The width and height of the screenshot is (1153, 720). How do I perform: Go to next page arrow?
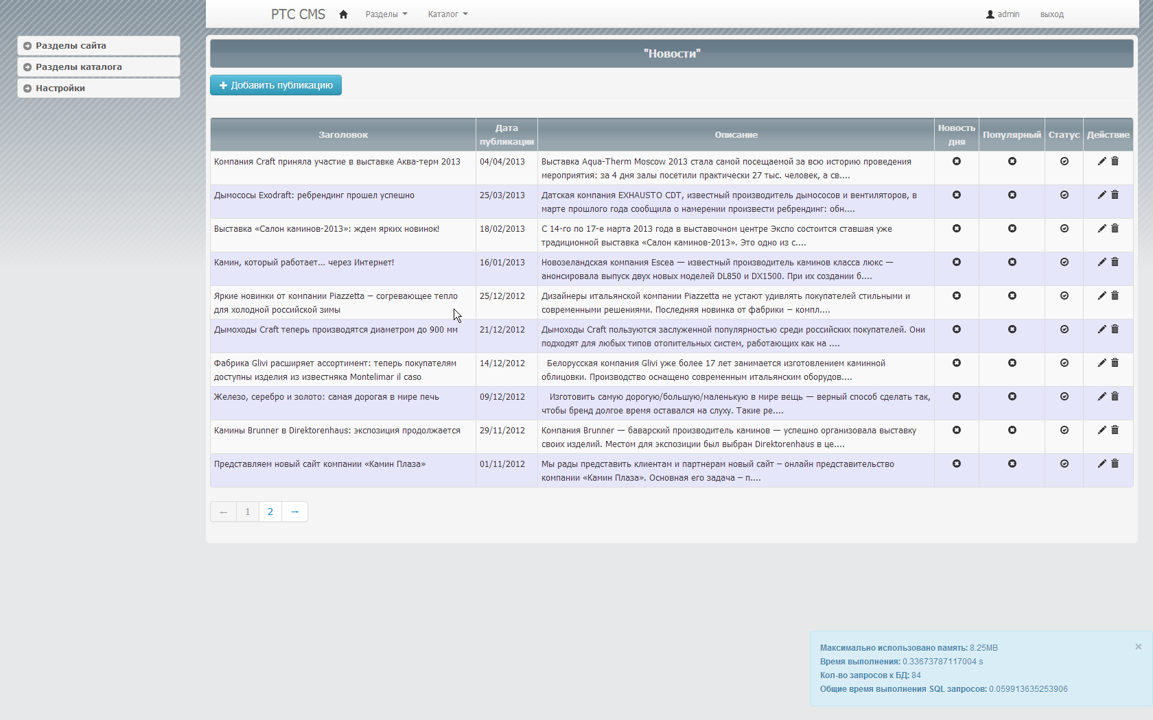(295, 512)
